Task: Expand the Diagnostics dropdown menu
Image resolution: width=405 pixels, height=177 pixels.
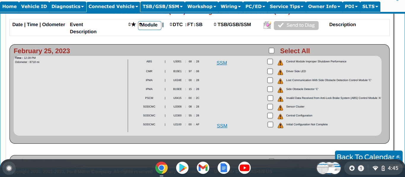Action: coord(68,7)
